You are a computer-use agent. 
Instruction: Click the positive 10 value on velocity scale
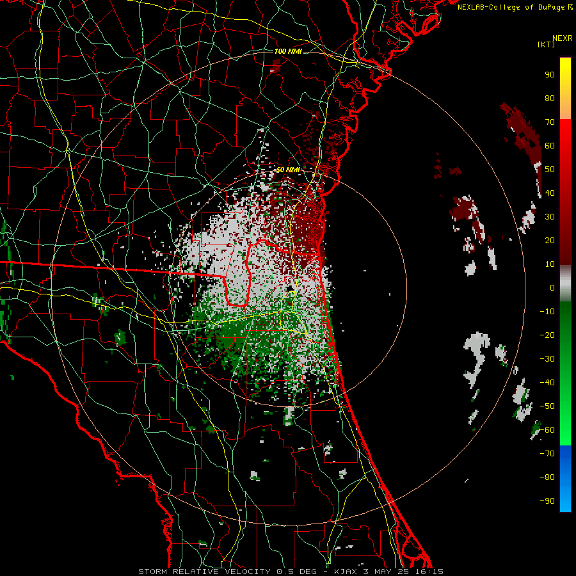(x=550, y=264)
